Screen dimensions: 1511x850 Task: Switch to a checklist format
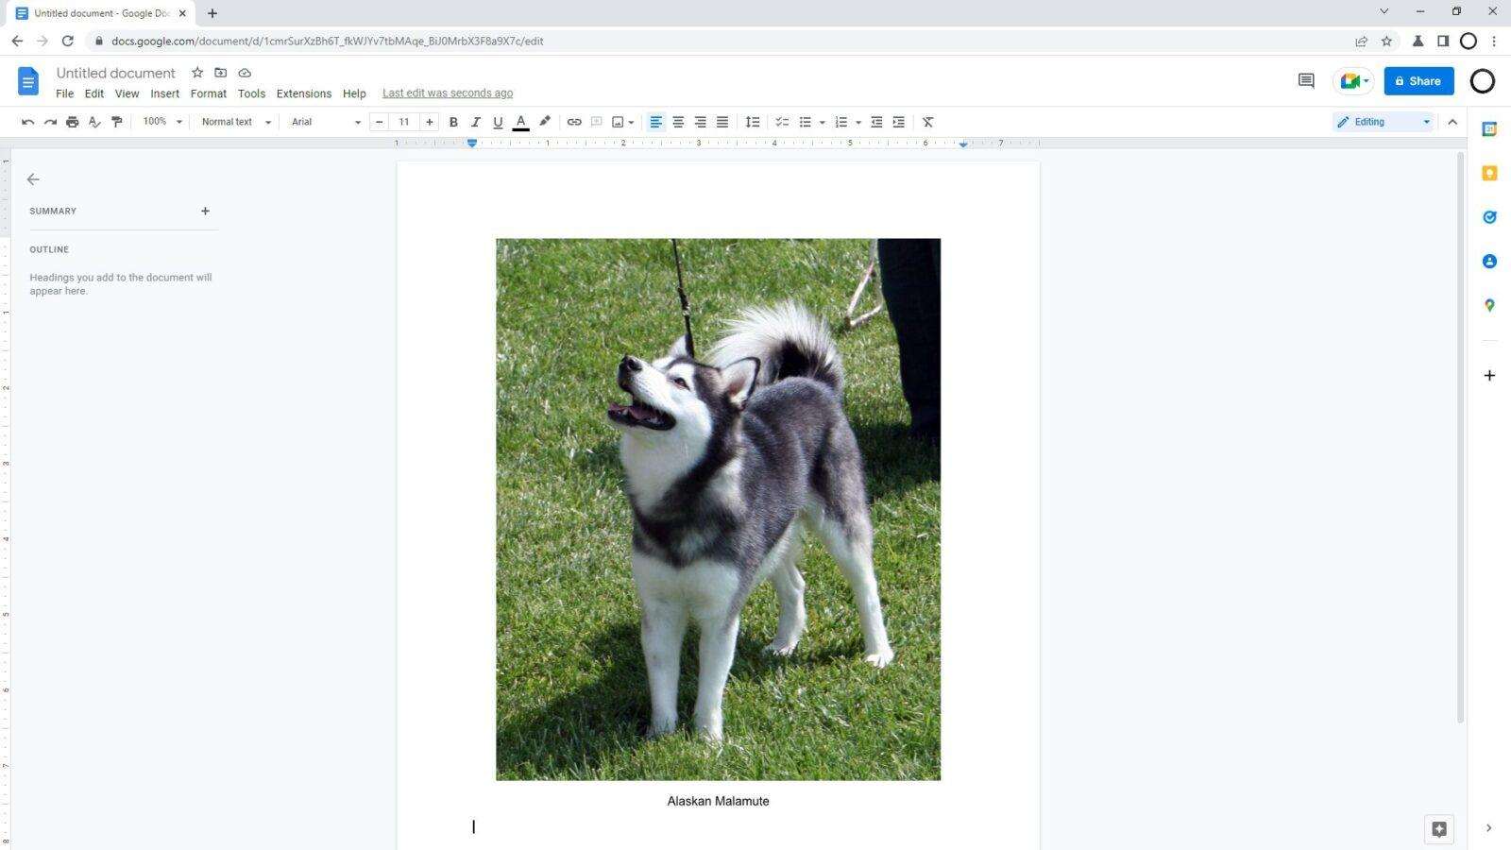pos(782,121)
